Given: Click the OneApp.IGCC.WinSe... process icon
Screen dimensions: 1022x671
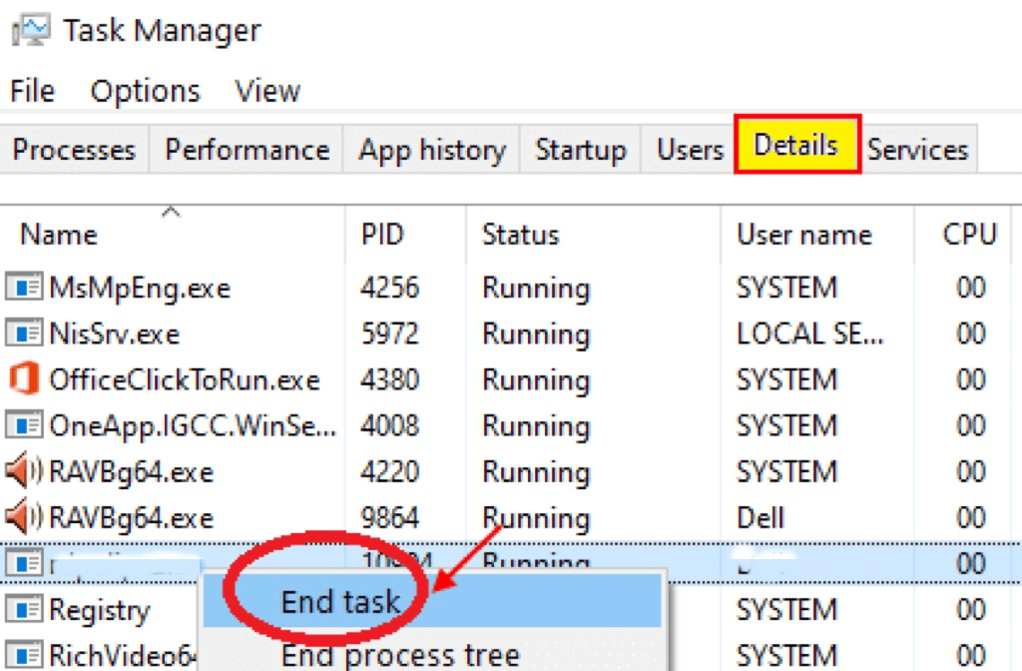Looking at the screenshot, I should pyautogui.click(x=24, y=425).
